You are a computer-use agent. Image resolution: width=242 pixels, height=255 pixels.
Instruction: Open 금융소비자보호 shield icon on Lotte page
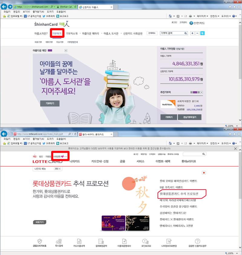point(40,241)
